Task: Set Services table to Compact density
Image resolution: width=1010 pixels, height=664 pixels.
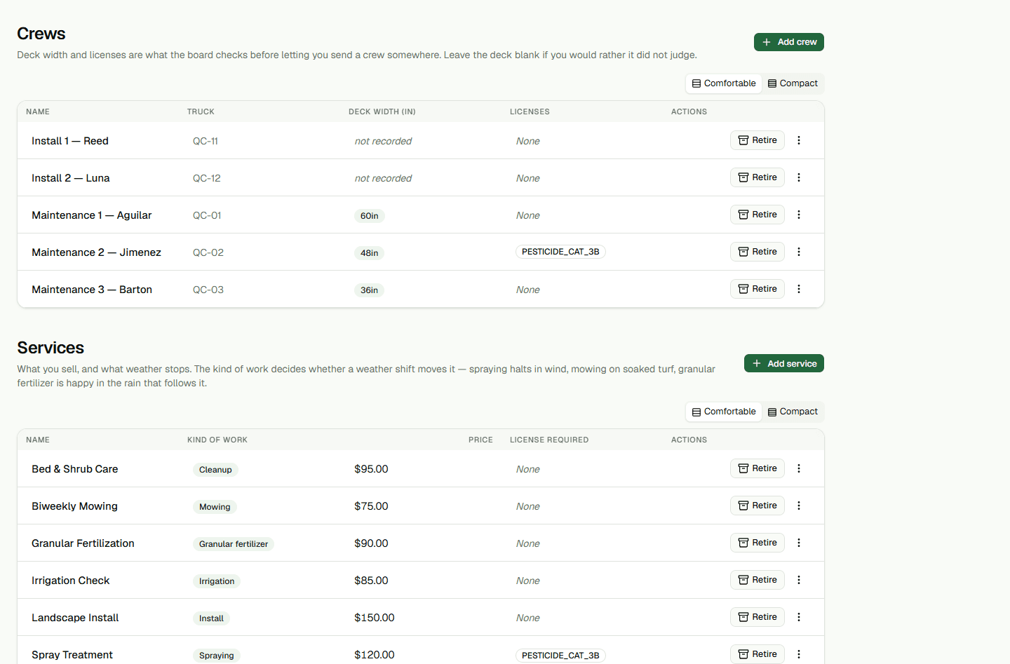Action: point(793,412)
